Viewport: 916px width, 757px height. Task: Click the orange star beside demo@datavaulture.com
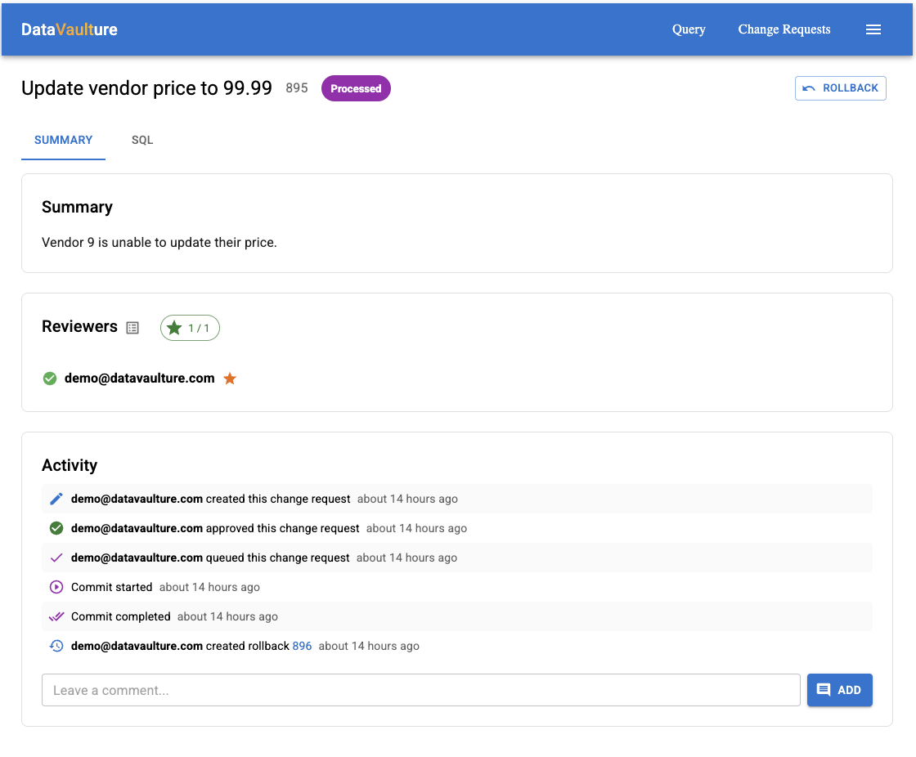tap(230, 378)
